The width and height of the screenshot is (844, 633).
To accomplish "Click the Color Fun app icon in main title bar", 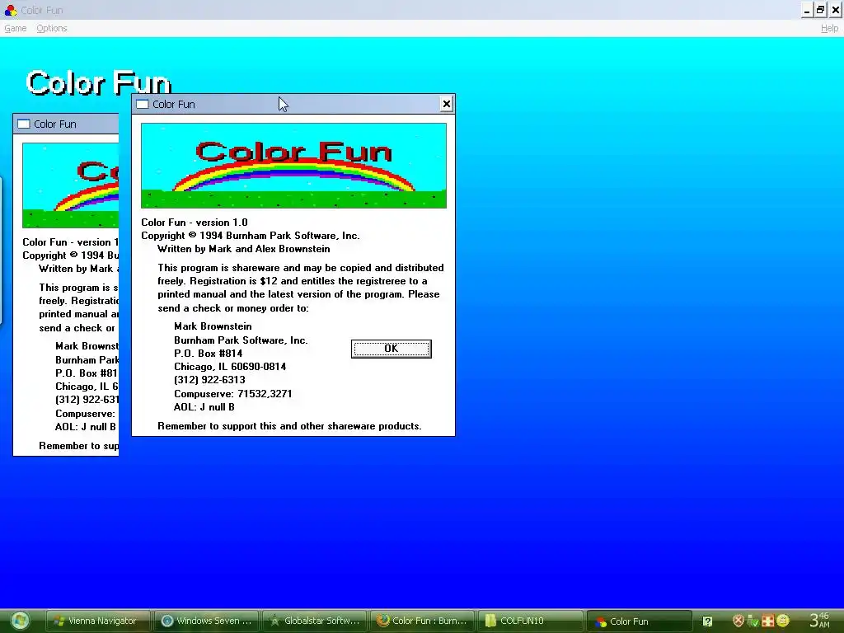I will [x=11, y=10].
